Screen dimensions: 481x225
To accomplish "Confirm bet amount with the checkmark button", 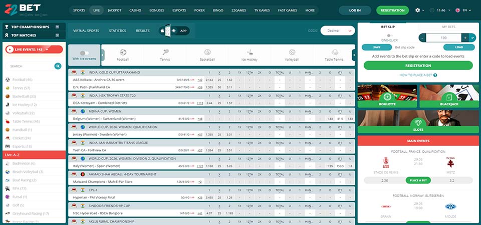I will point(472,38).
